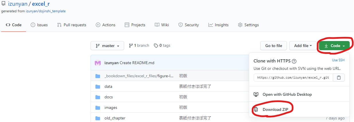
Task: Expand the Add file dropdown
Action: coord(303,46)
